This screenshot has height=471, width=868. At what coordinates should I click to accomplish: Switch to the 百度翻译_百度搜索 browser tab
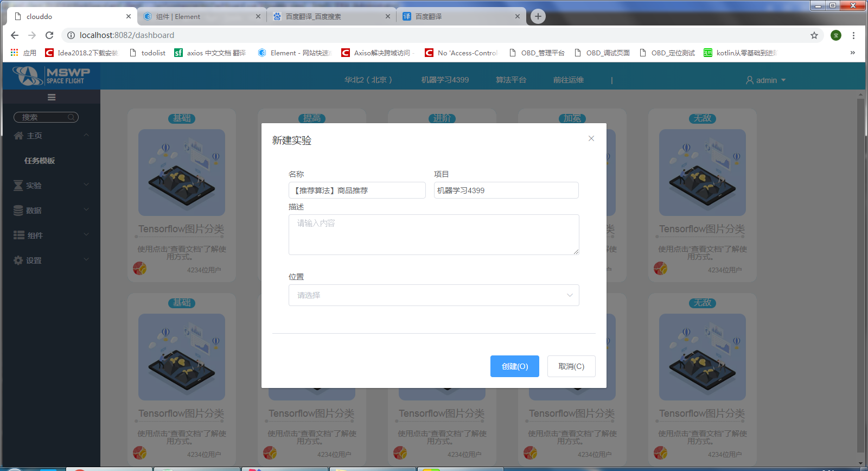click(x=330, y=16)
